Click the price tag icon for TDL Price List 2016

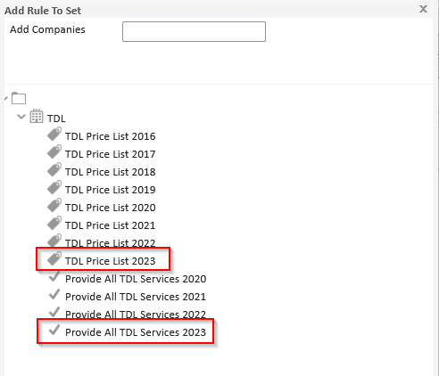[x=54, y=134]
